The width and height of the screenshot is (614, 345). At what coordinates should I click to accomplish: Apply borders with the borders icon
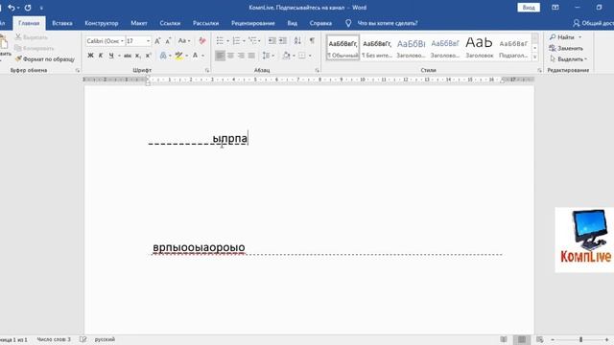pyautogui.click(x=302, y=56)
